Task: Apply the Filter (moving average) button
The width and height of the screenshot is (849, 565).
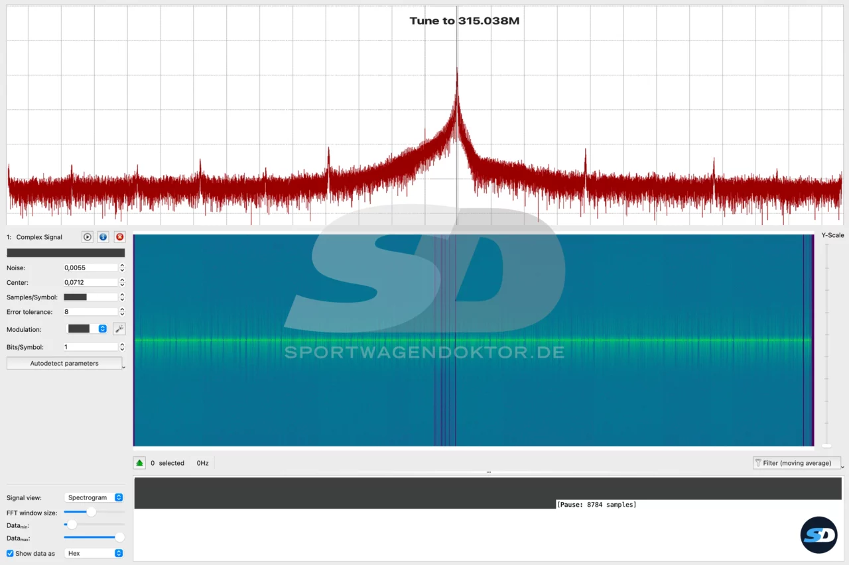Action: click(x=797, y=463)
